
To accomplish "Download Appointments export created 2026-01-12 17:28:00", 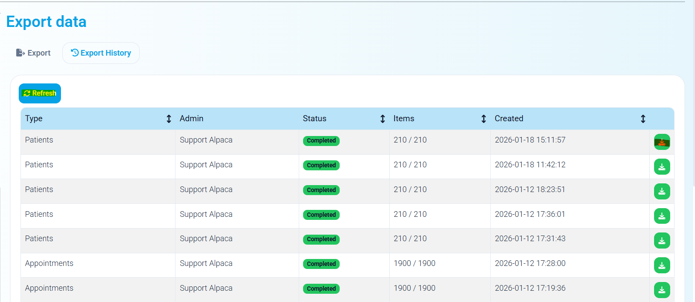I will point(661,265).
